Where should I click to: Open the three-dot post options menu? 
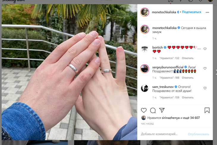pyautogui.click(x=207, y=12)
